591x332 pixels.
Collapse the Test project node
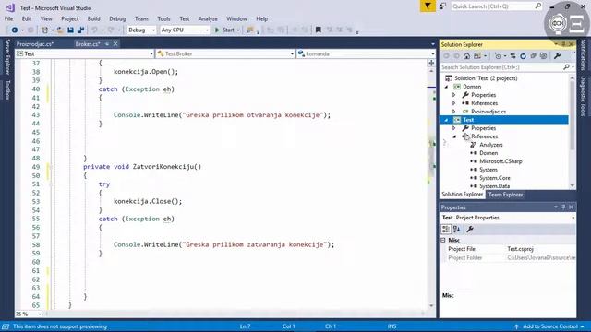tap(447, 120)
